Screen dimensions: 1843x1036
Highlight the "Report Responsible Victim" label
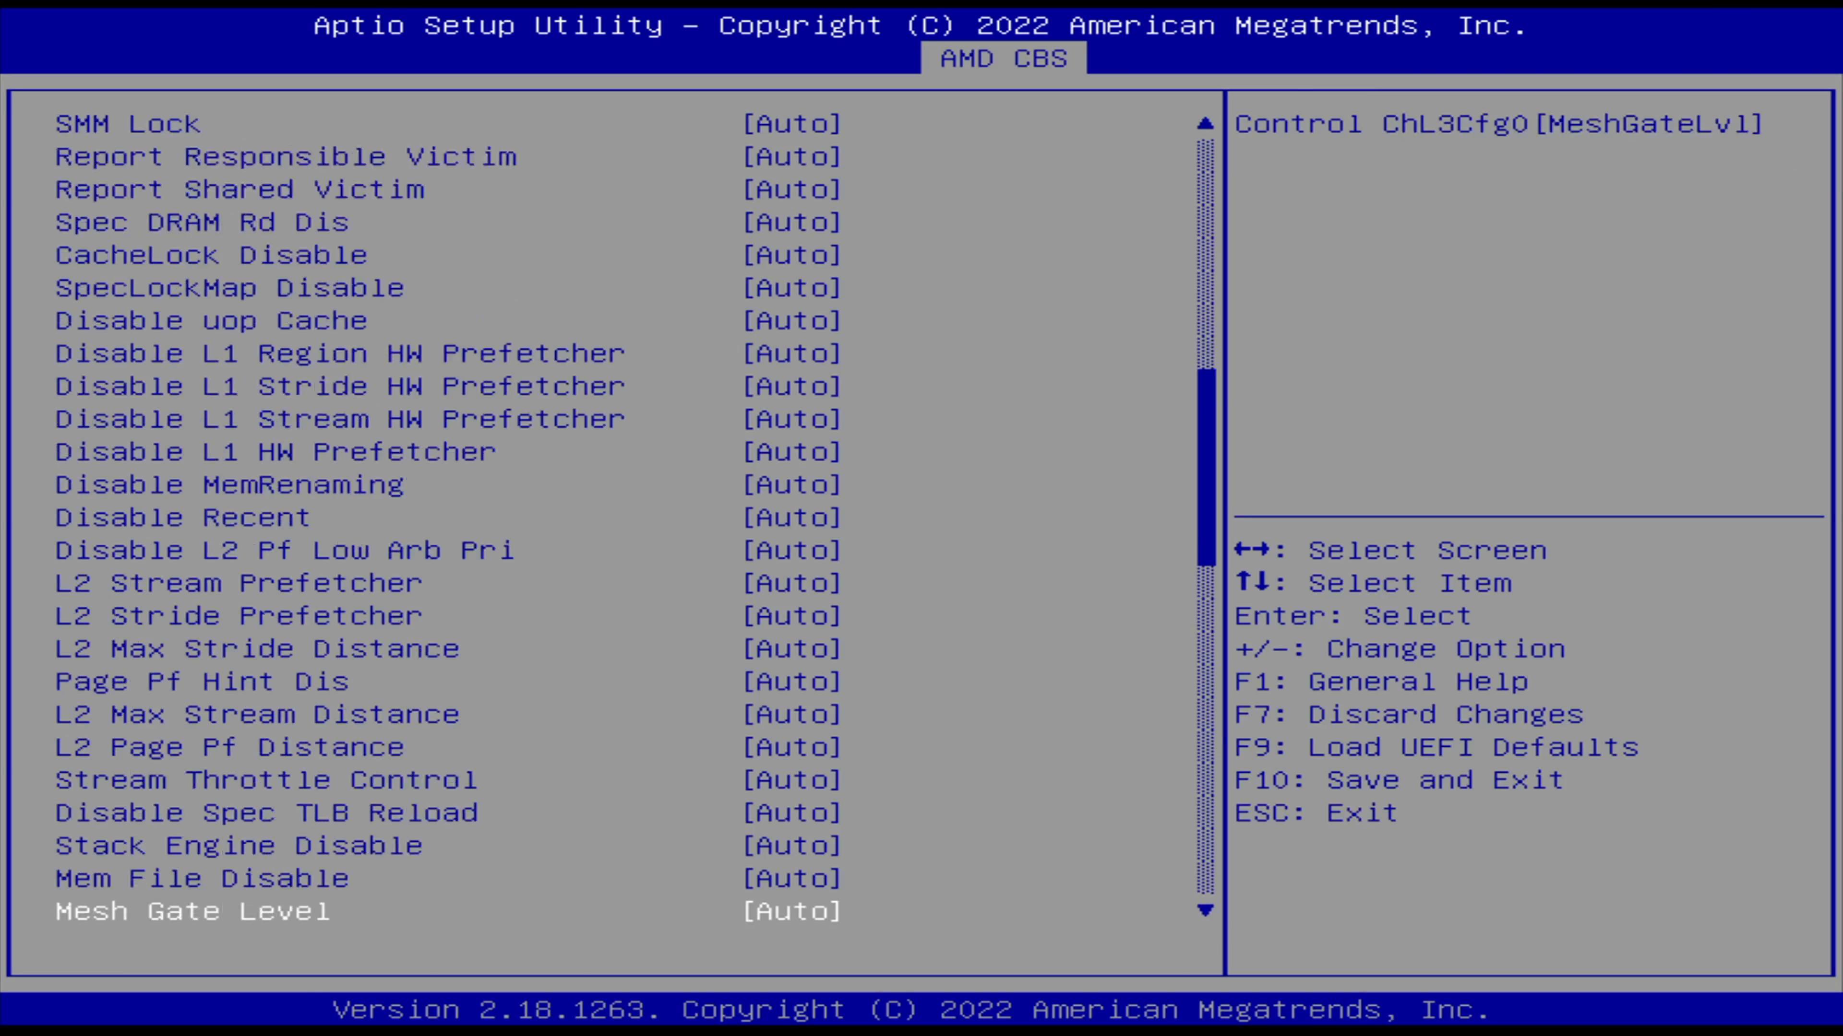pyautogui.click(x=286, y=156)
